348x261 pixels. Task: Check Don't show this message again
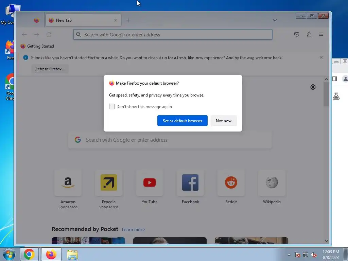tap(112, 106)
